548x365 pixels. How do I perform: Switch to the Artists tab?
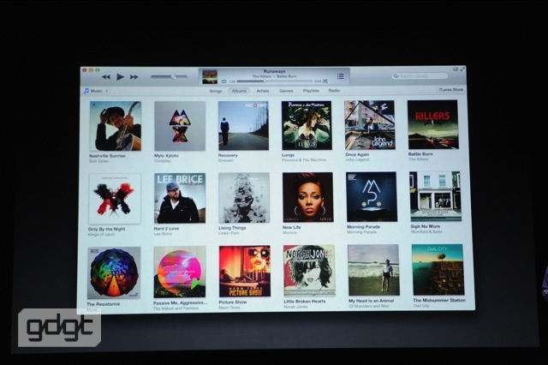click(263, 91)
